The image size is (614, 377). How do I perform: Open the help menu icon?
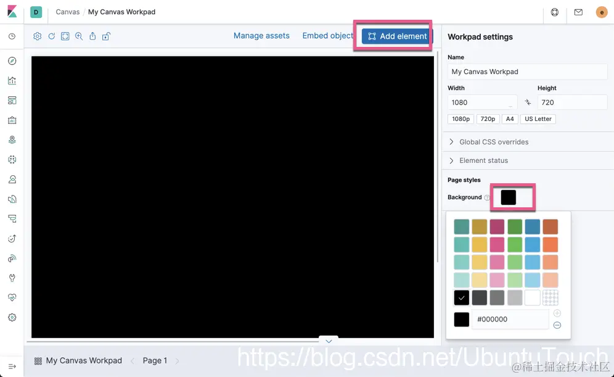(554, 12)
